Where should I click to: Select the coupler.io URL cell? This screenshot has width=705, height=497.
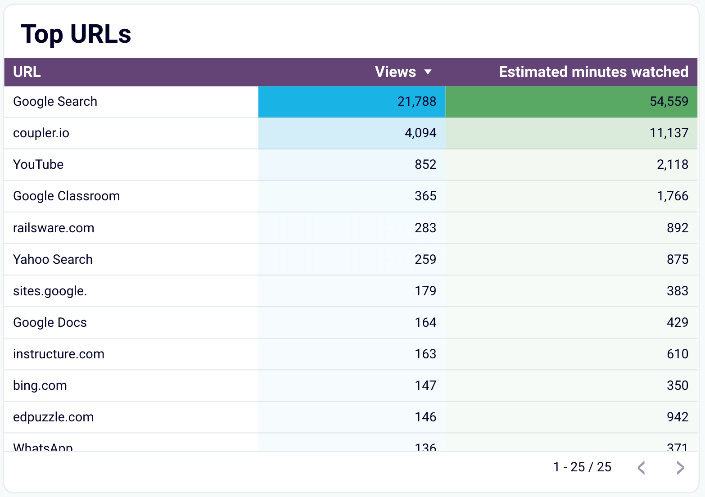131,133
